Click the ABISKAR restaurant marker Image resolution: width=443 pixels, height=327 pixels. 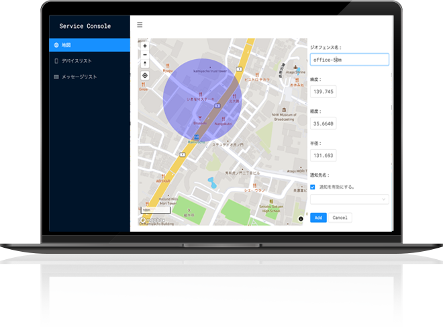pos(163,177)
